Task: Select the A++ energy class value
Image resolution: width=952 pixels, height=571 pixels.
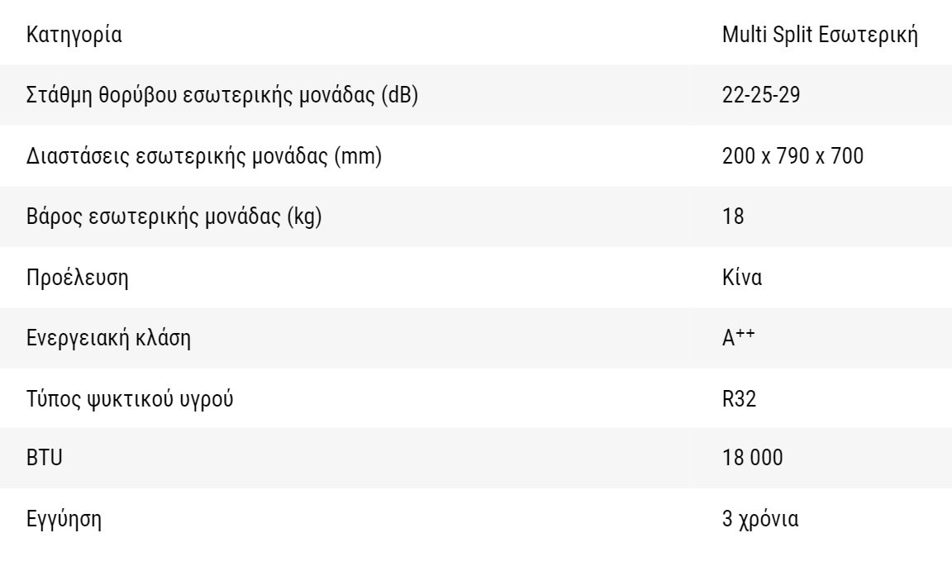Action: 738,337
